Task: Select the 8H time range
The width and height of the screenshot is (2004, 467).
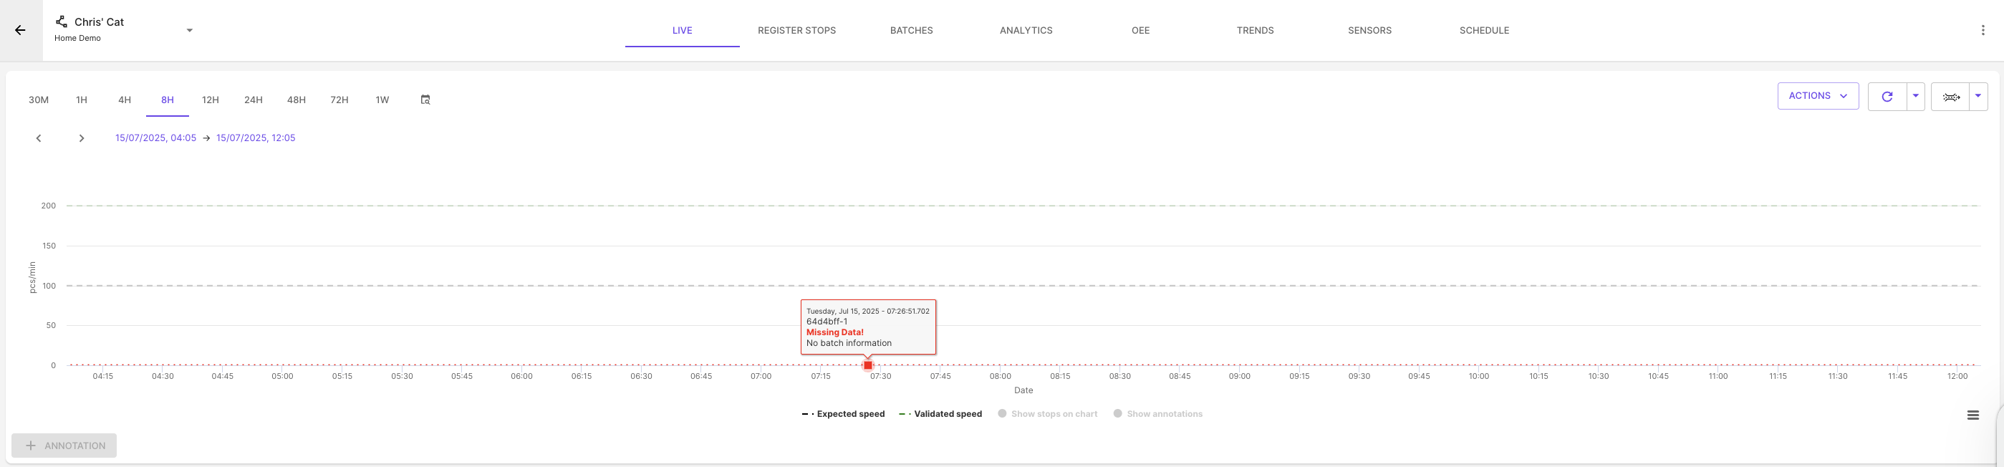Action: (x=168, y=100)
